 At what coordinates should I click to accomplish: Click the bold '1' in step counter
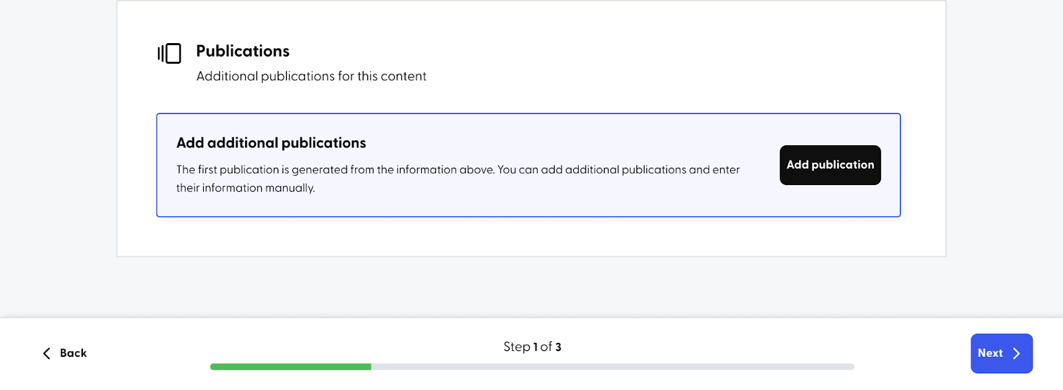pyautogui.click(x=535, y=347)
